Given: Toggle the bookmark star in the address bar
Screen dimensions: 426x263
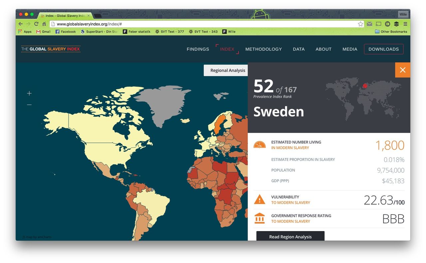Looking at the screenshot, I should click(x=360, y=24).
